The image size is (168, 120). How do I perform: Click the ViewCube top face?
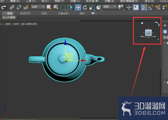point(149,33)
